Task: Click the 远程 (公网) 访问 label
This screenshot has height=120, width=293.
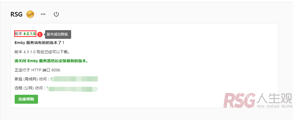Action: click(30, 88)
